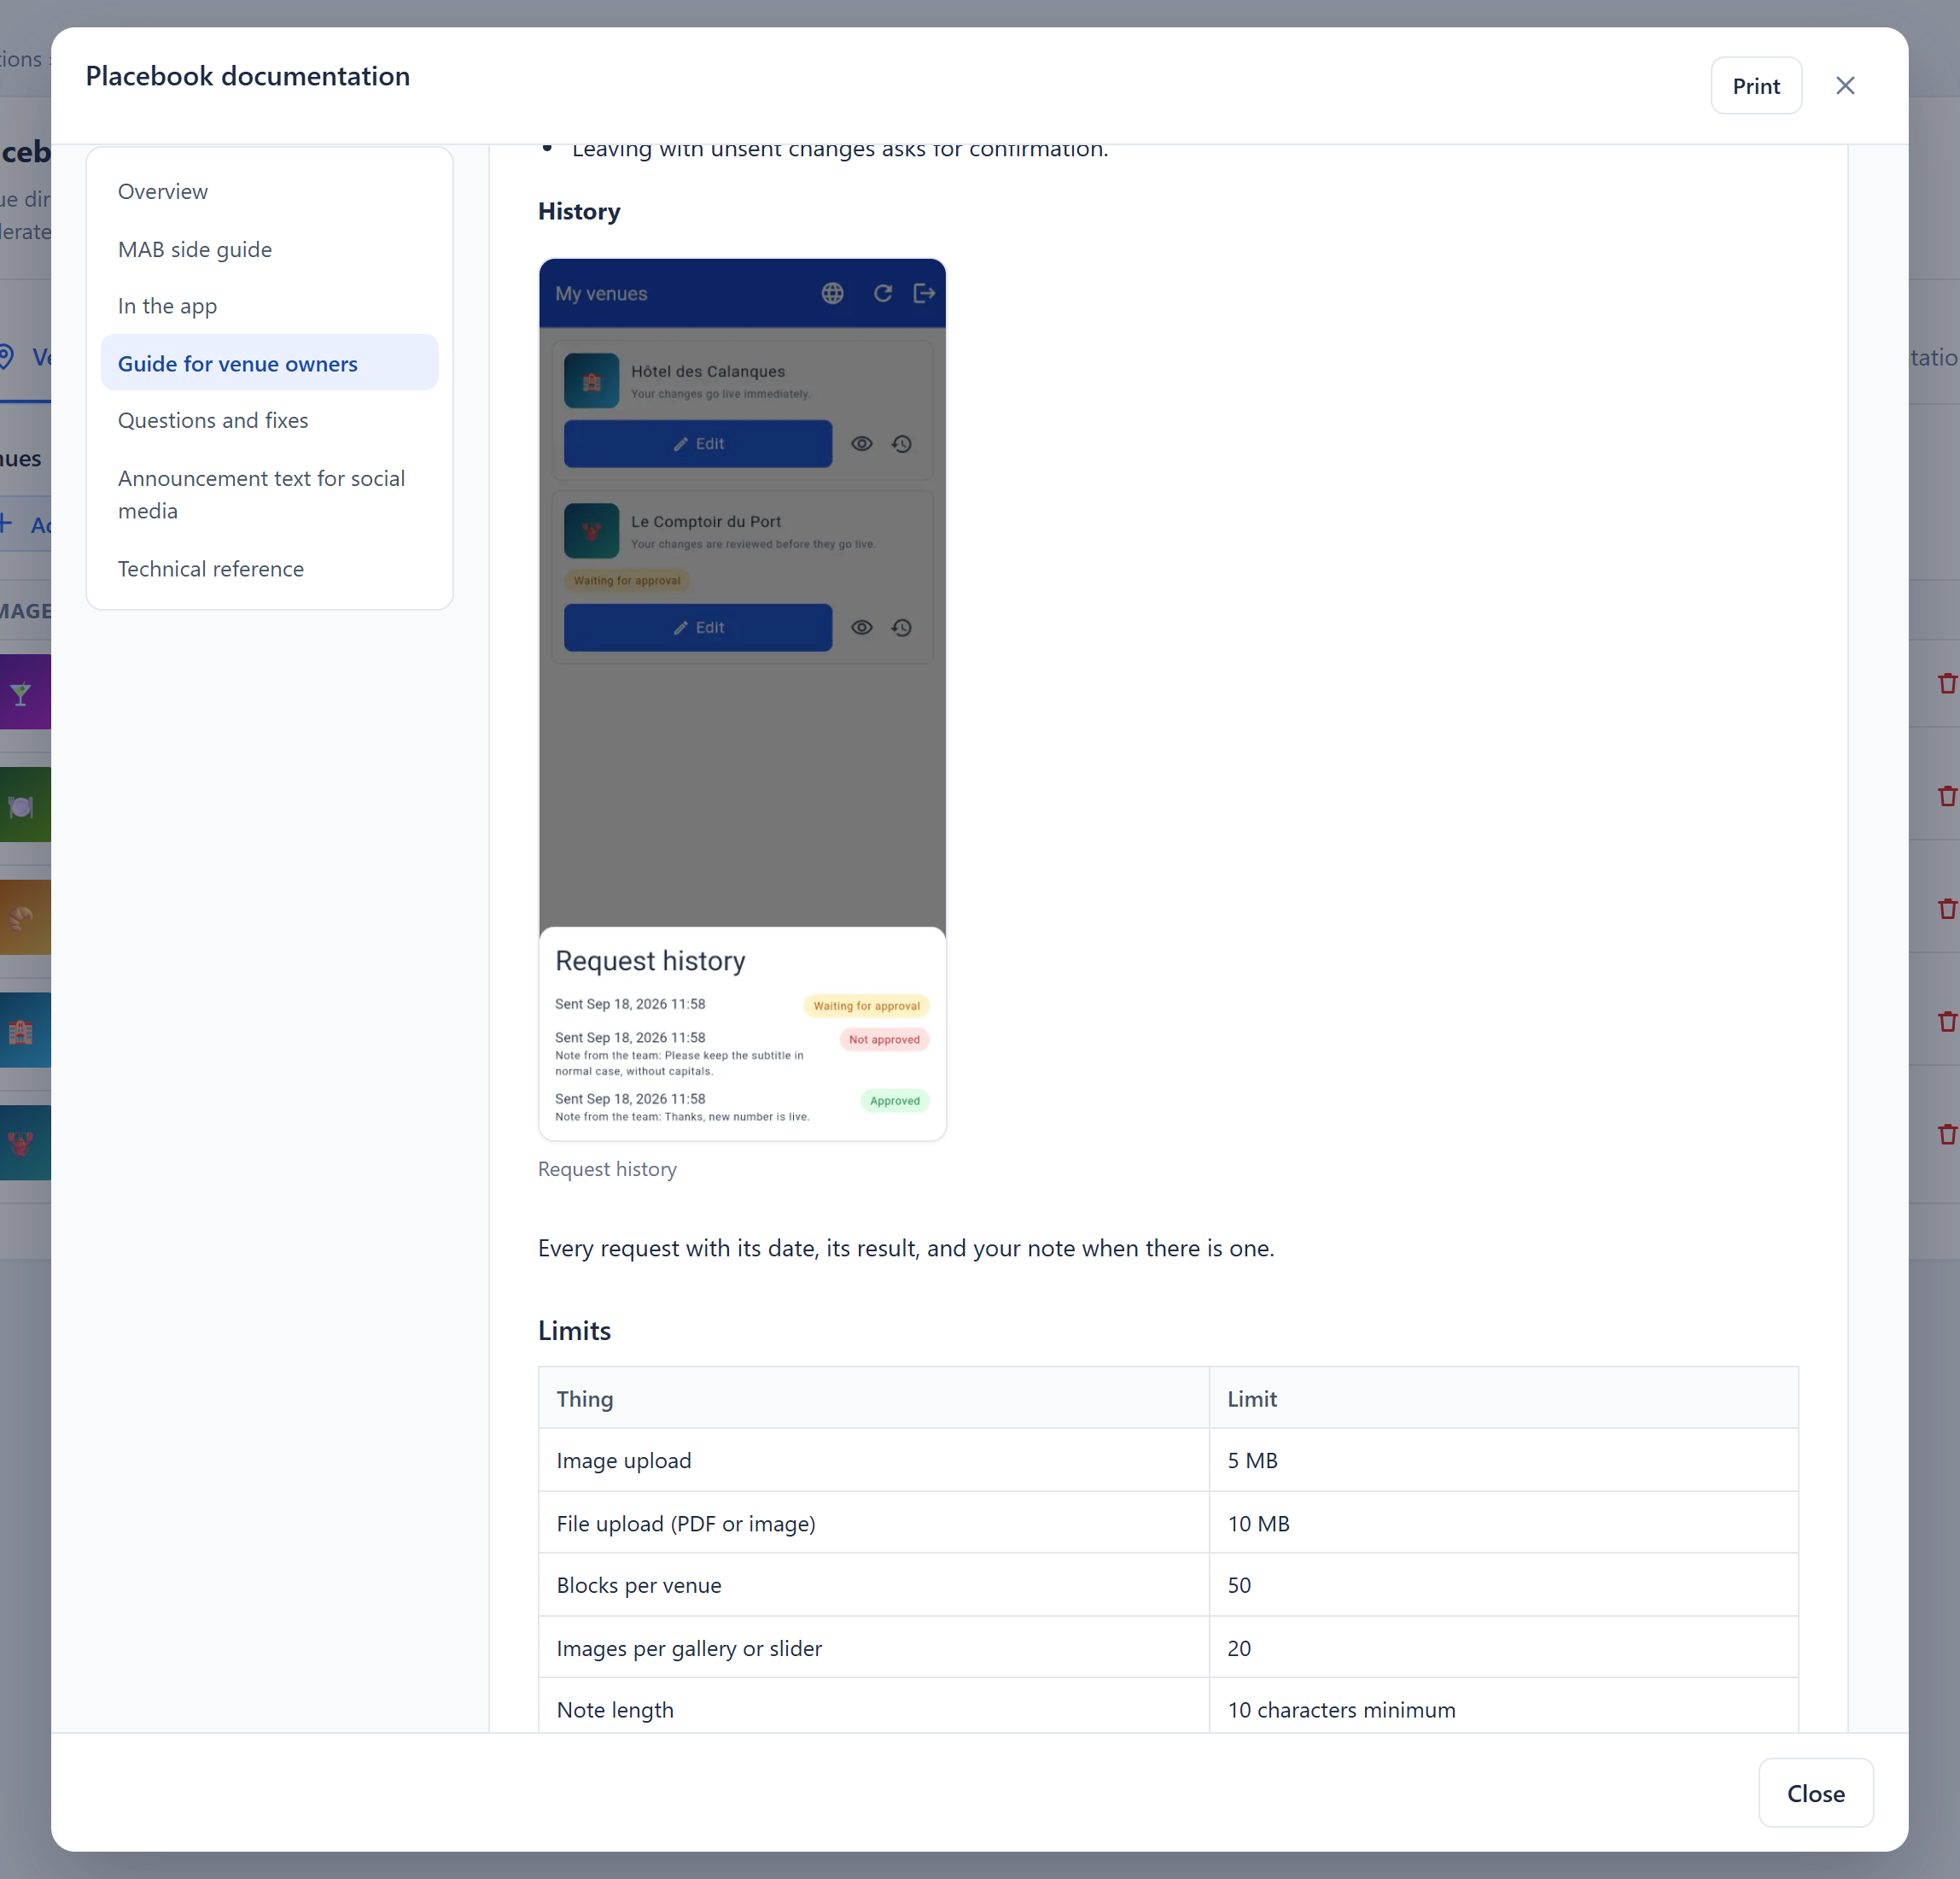
Task: Click the history icon for Hôtel des Calanques
Action: [902, 443]
